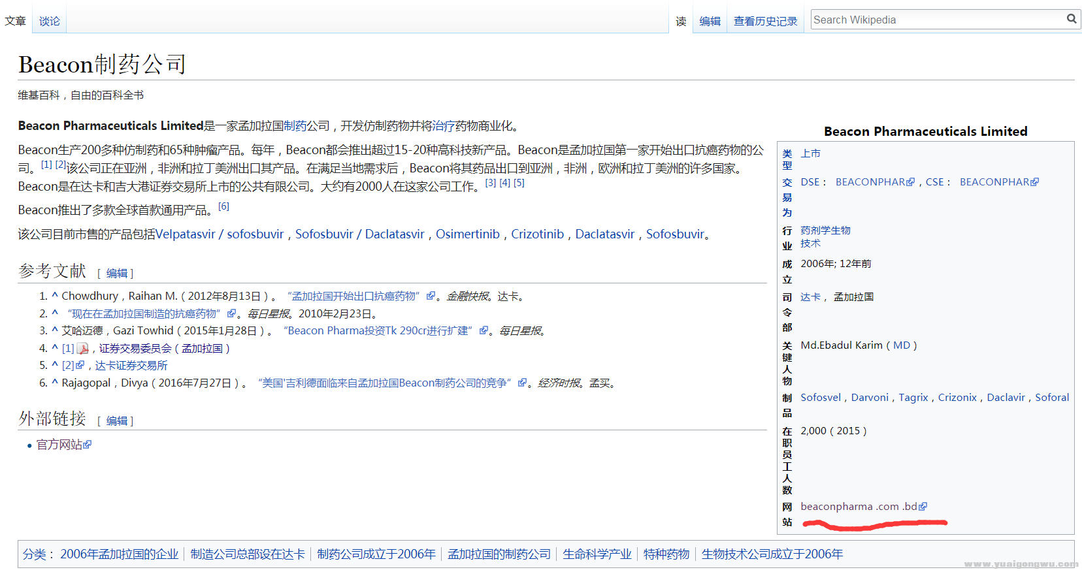Open infobox 药剂学 link
The width and height of the screenshot is (1082, 572).
[815, 230]
